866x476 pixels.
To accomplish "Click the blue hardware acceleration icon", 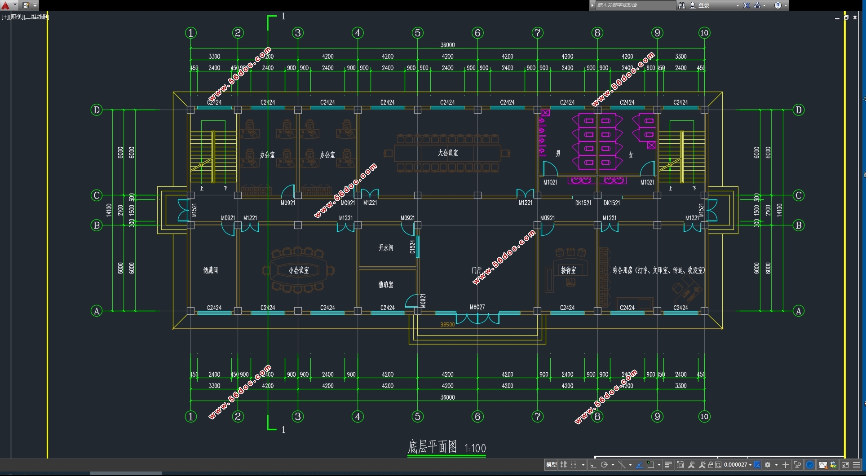I will pos(810,465).
